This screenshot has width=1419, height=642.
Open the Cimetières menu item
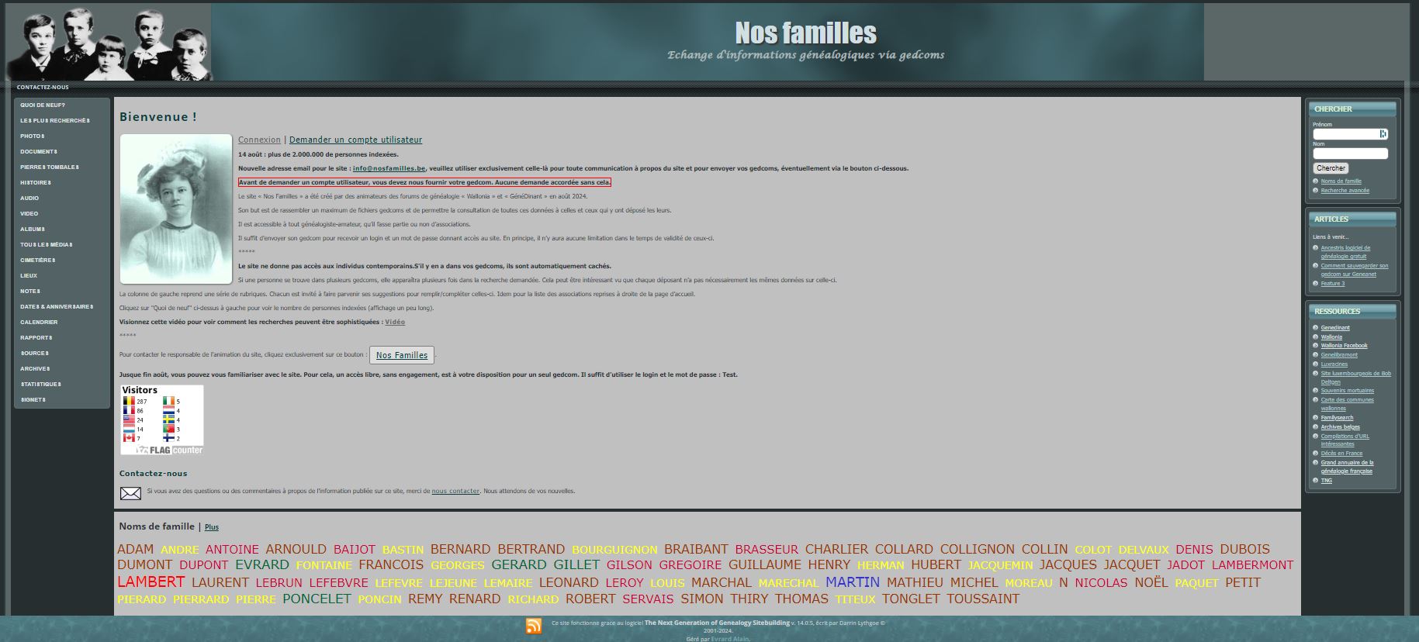coord(38,261)
